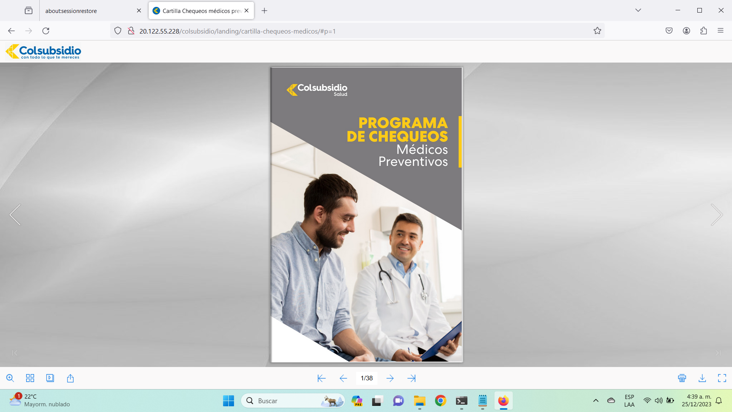
Task: Open the thumbnails grid view
Action: tap(30, 378)
